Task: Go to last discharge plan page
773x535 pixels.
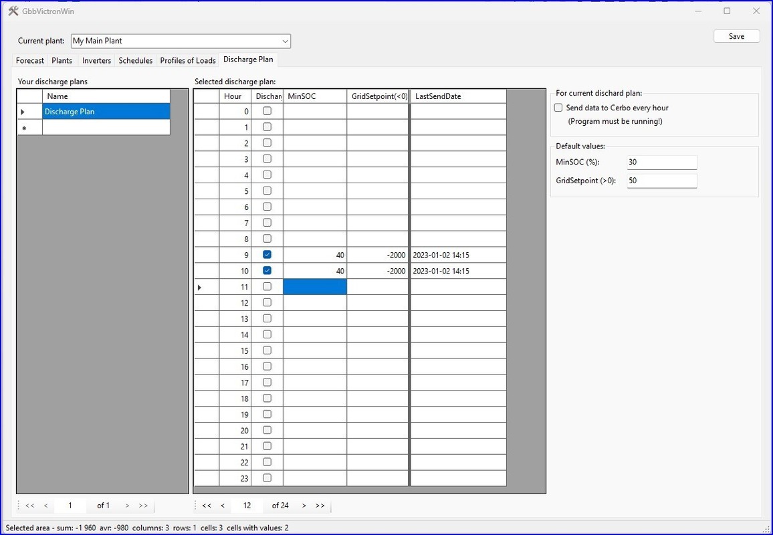Action: pyautogui.click(x=144, y=506)
